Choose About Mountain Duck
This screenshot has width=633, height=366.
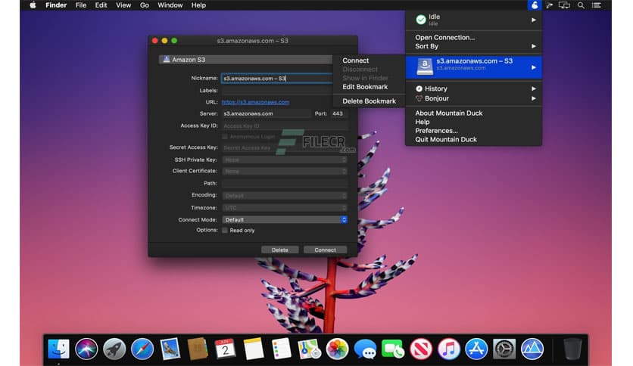[448, 113]
